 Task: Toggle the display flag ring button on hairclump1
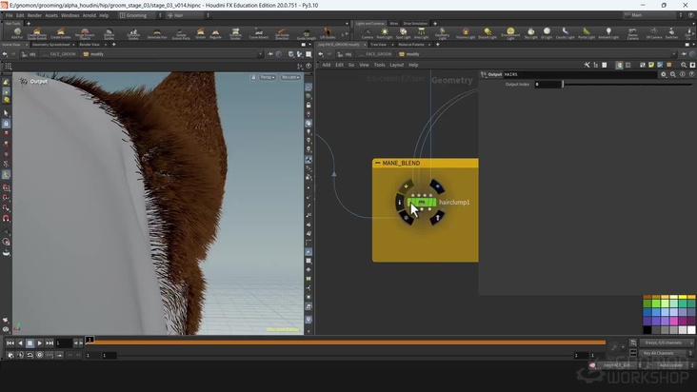click(436, 186)
